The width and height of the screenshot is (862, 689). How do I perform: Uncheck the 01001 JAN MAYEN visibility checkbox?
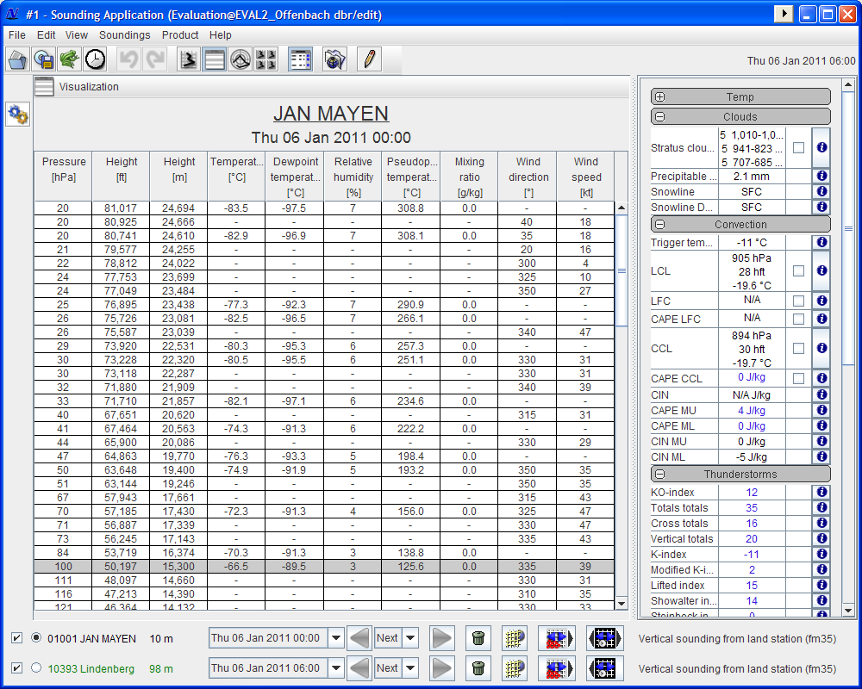pos(17,638)
